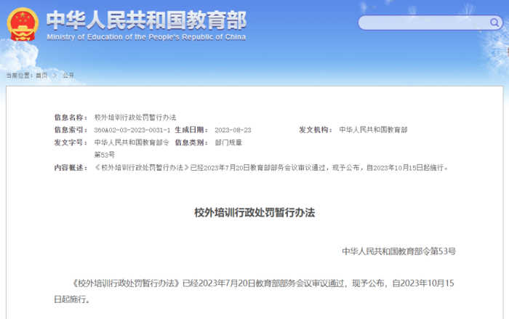Screen dimensions: 509x319
Task: Open the 首页 breadcrumb link
Action: coord(41,76)
